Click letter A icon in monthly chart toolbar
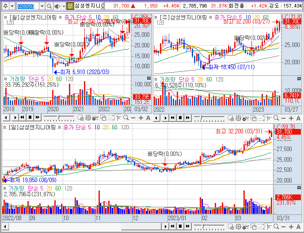This screenshot has height=233, width=304. [x=148, y=118]
